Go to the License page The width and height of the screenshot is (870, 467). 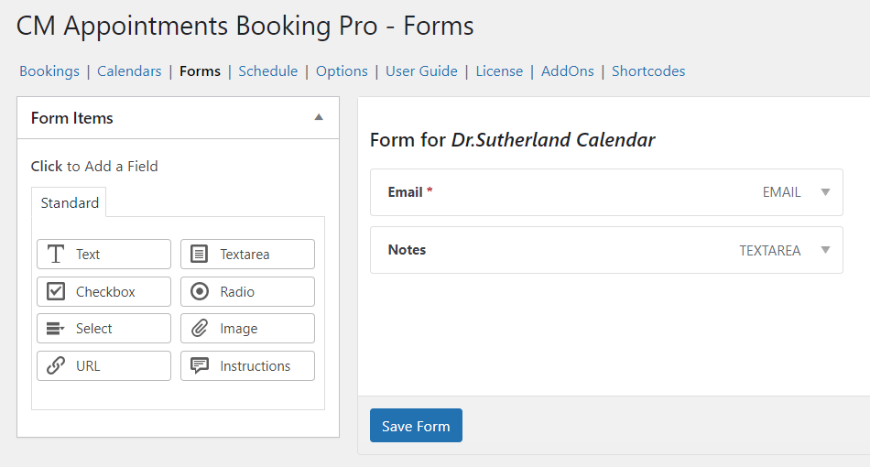coord(499,71)
